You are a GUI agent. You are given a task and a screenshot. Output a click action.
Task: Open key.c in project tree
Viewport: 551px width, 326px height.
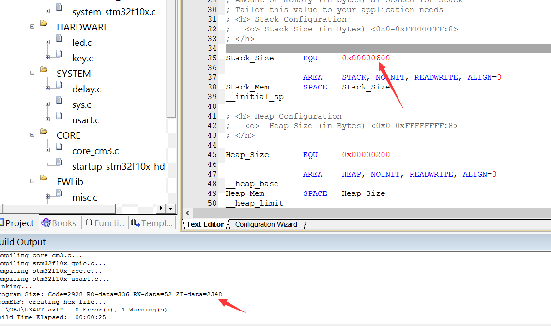point(83,58)
